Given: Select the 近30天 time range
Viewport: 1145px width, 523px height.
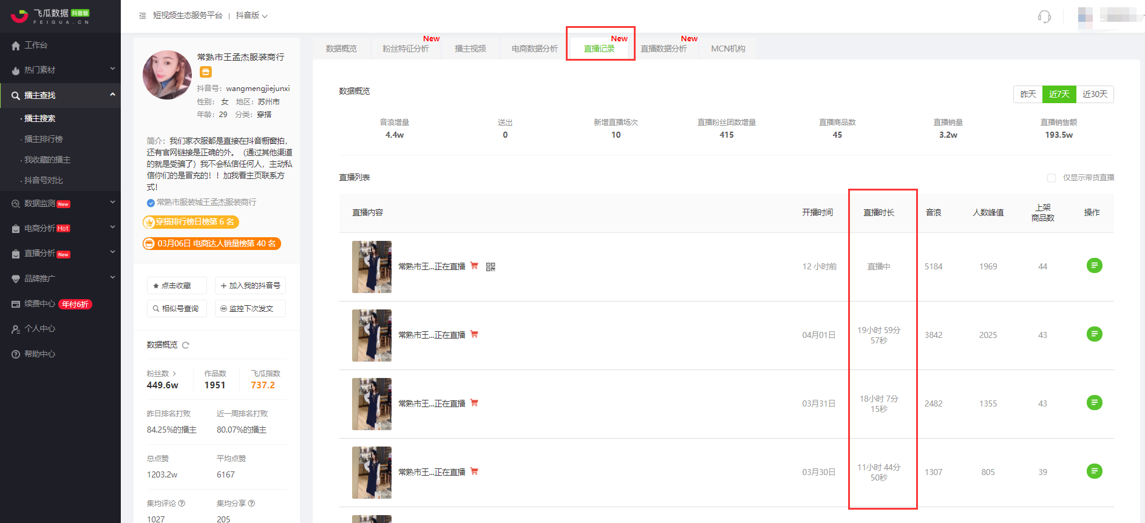Looking at the screenshot, I should [1095, 95].
